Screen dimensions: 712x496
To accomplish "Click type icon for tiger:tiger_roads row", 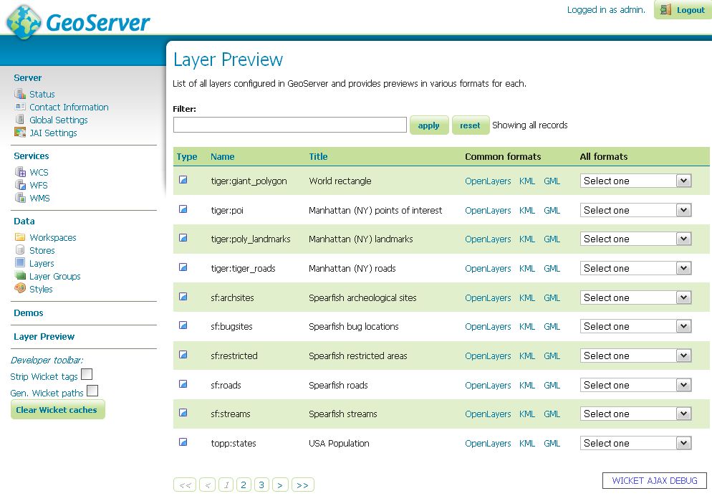I will [x=183, y=267].
